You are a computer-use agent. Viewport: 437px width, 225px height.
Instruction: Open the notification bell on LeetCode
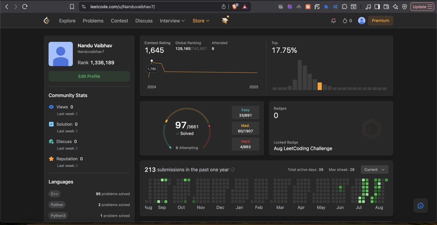pos(333,21)
